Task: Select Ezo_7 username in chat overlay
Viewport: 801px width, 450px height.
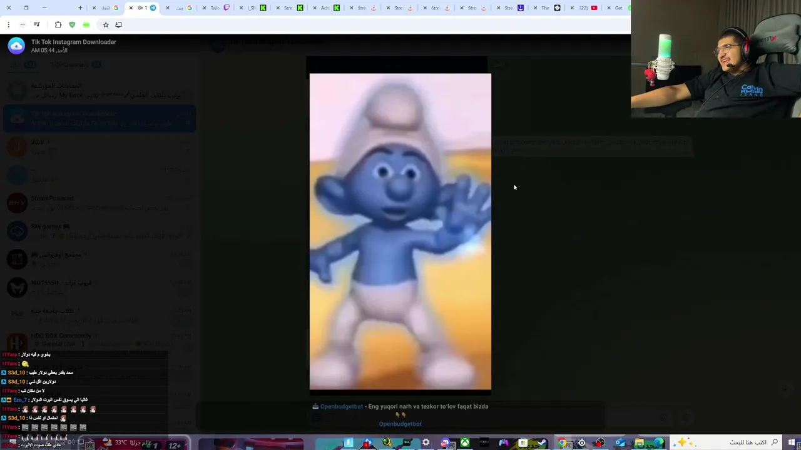Action: tap(20, 400)
